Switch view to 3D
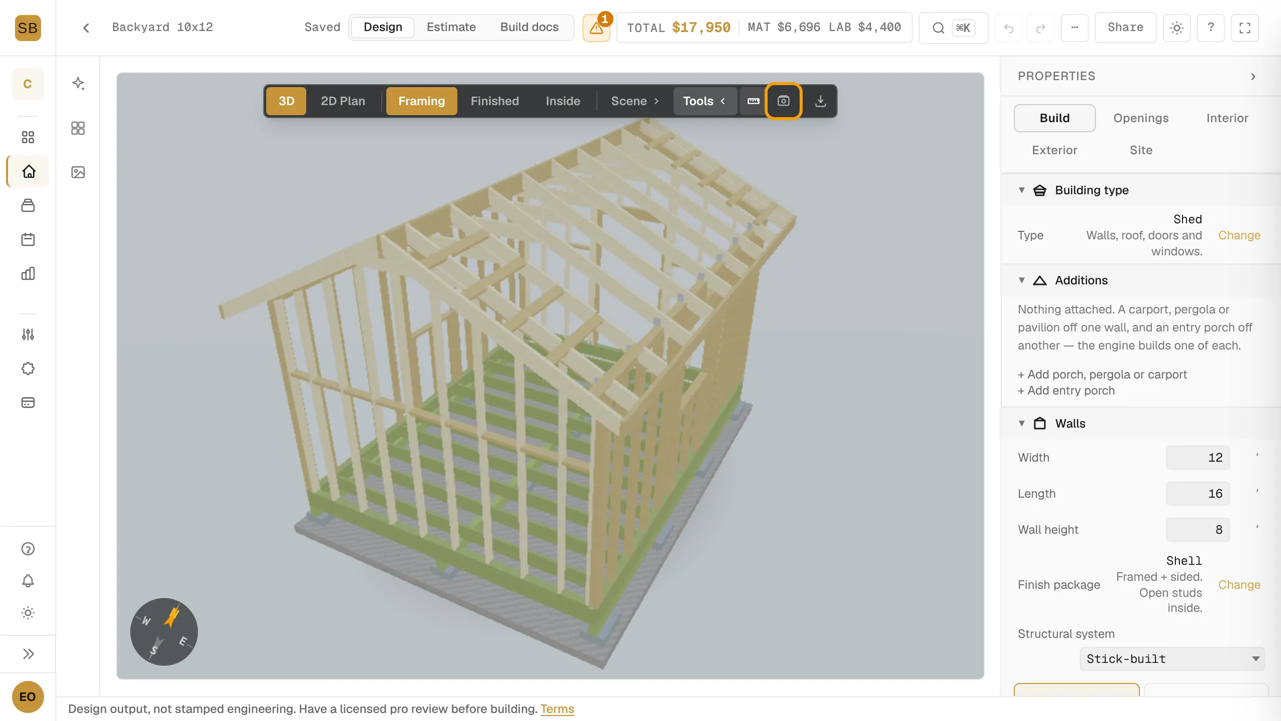 [x=286, y=101]
